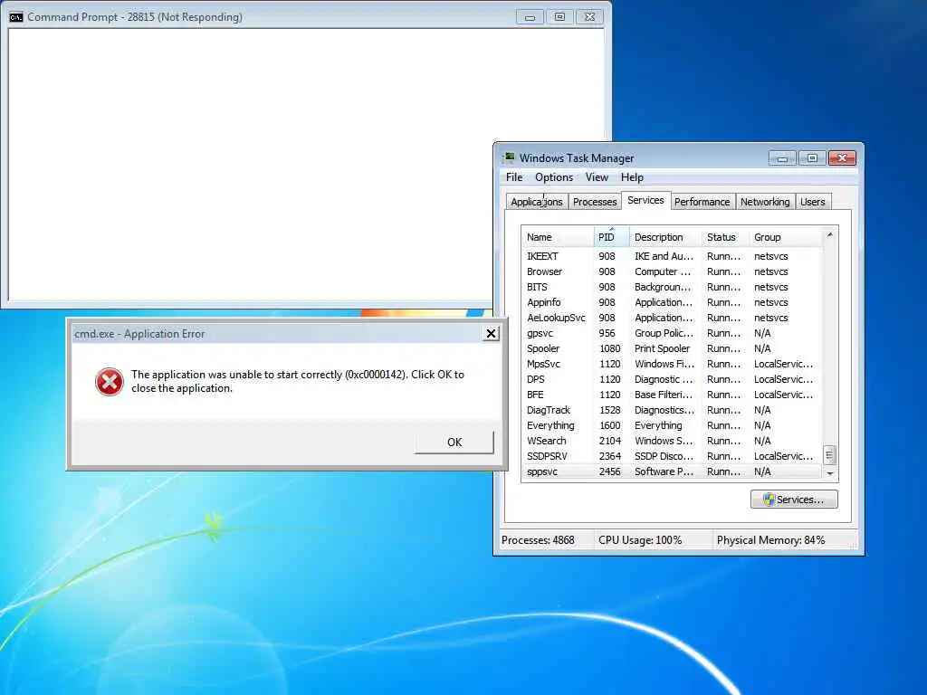This screenshot has width=927, height=695.
Task: Click the red error icon in dialog
Action: (110, 382)
